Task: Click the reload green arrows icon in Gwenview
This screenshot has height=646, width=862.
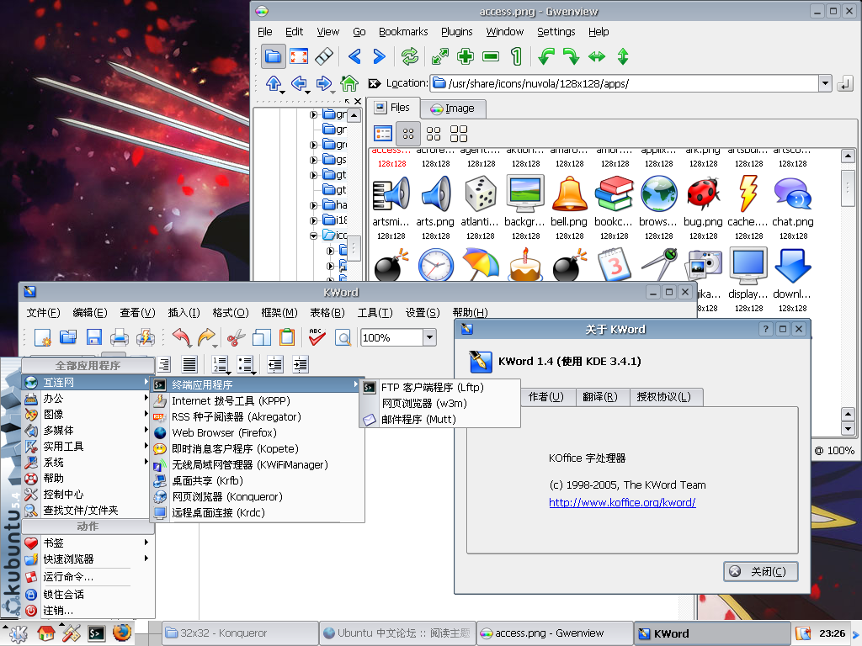Action: [x=410, y=56]
